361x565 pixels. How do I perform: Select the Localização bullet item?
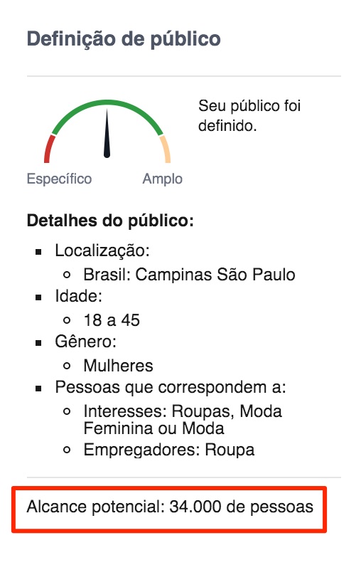point(102,250)
